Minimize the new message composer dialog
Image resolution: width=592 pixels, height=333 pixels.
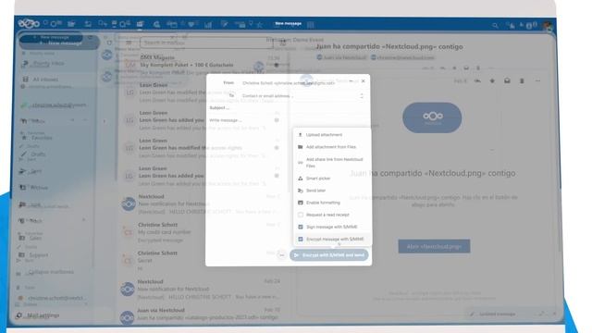(x=351, y=80)
